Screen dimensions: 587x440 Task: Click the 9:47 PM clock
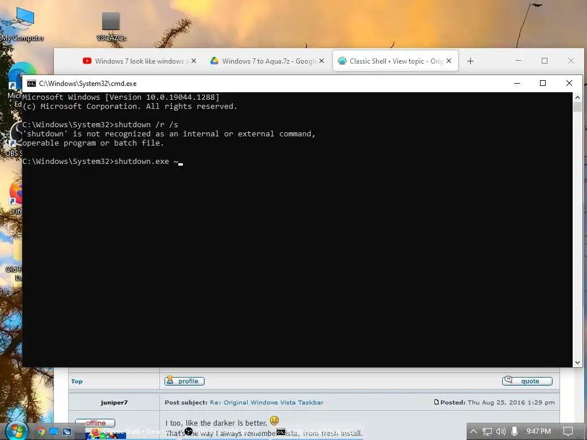538,431
